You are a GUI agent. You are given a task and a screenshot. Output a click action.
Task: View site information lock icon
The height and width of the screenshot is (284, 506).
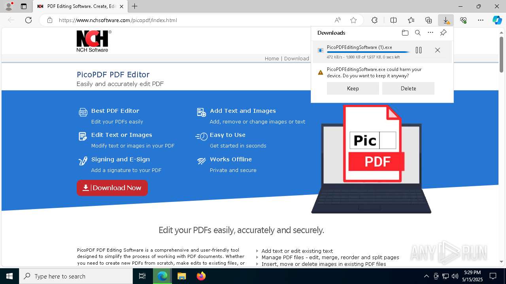tap(50, 20)
